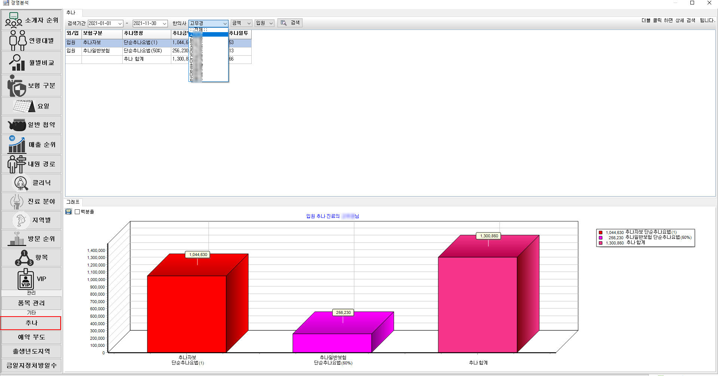Viewport: 718px width, 376px height.
Task: Expand the end date 2021-11-30 dropdown
Action: point(164,24)
